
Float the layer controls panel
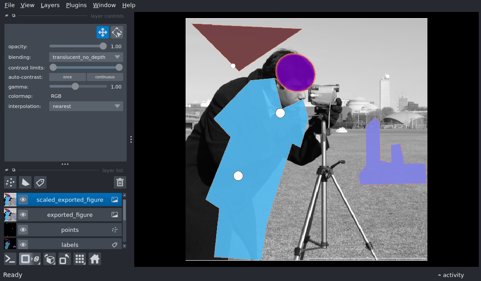(x=13, y=15)
